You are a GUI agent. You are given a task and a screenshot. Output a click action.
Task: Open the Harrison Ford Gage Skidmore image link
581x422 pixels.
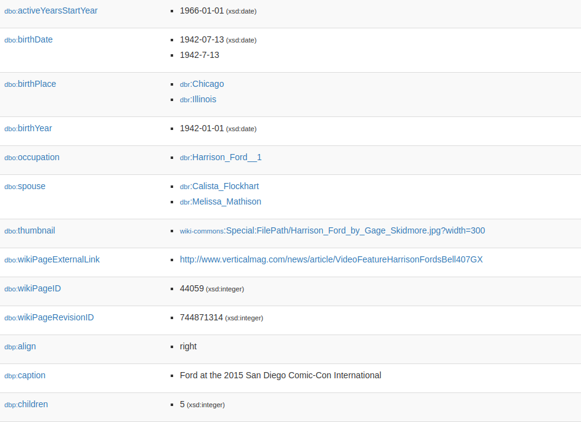332,230
